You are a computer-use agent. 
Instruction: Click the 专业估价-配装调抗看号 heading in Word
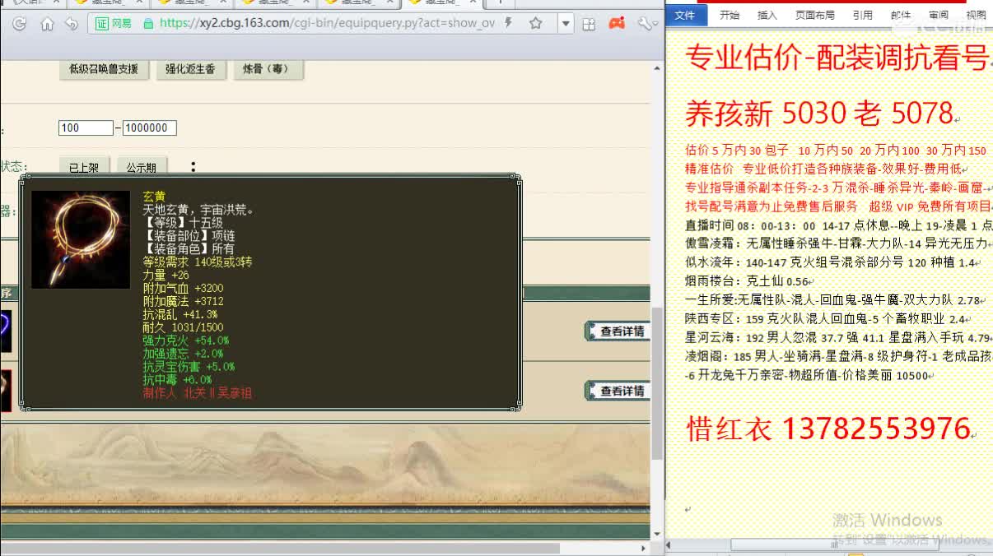coord(837,58)
